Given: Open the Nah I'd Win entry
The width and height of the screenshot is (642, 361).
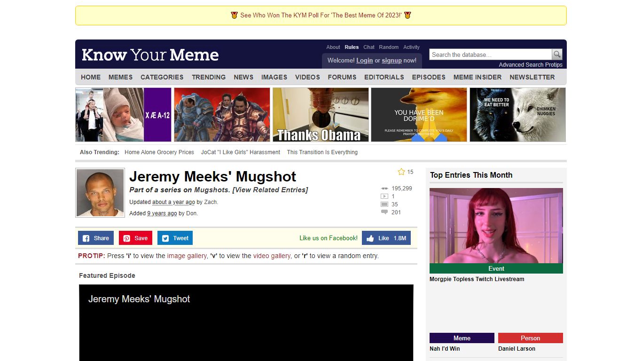Looking at the screenshot, I should click(445, 349).
